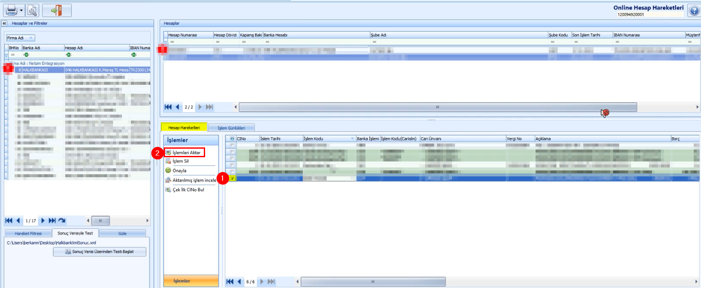Click Aktarılmış işlem incele
The width and height of the screenshot is (701, 288).
click(x=194, y=180)
